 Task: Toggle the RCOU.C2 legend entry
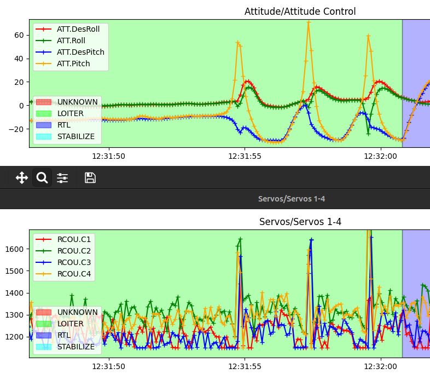coord(74,251)
